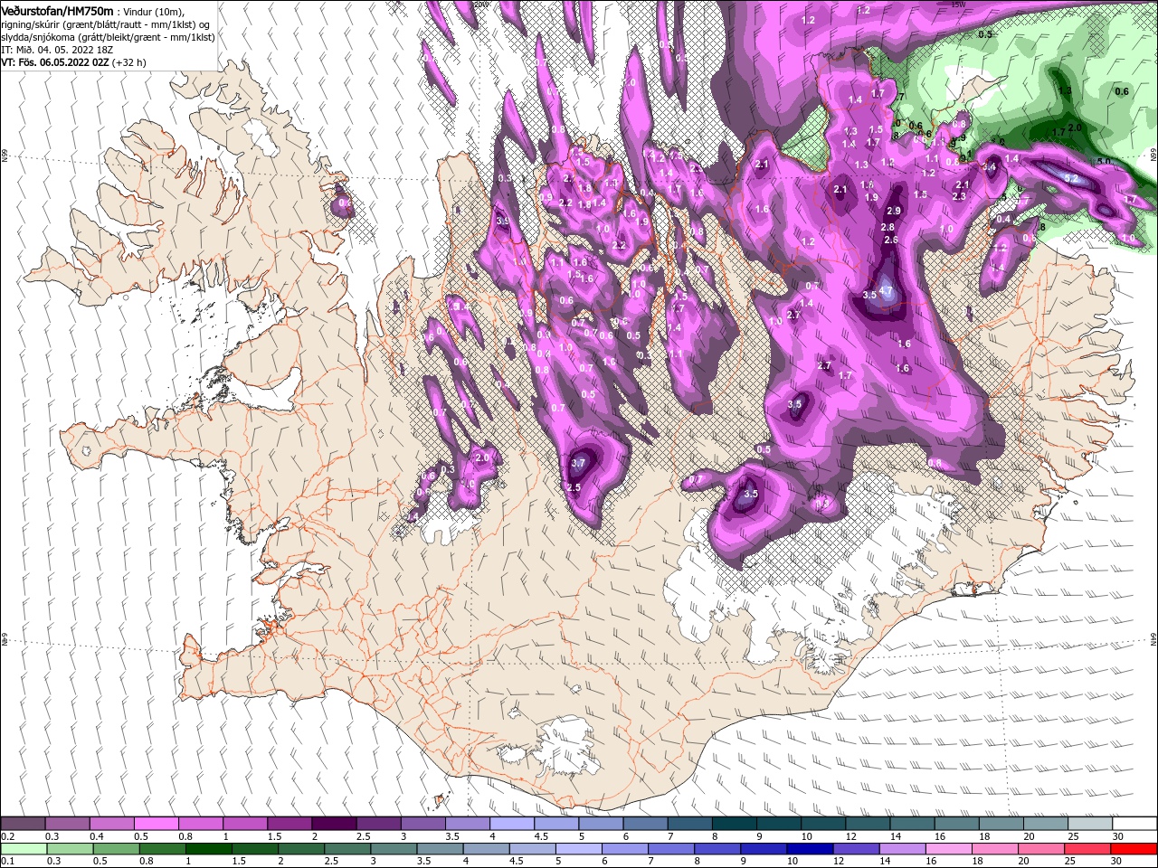Click the 2.3 snowfall value on the map
Viewport: 1158px width, 868px height.
point(960,196)
